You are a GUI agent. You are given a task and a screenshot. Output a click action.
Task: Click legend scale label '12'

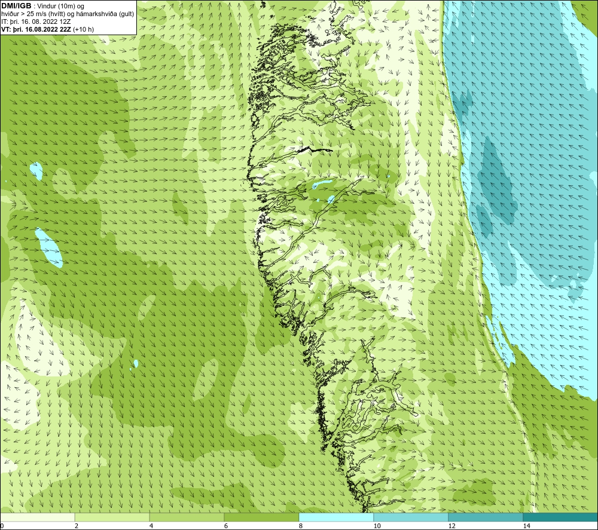(x=452, y=526)
